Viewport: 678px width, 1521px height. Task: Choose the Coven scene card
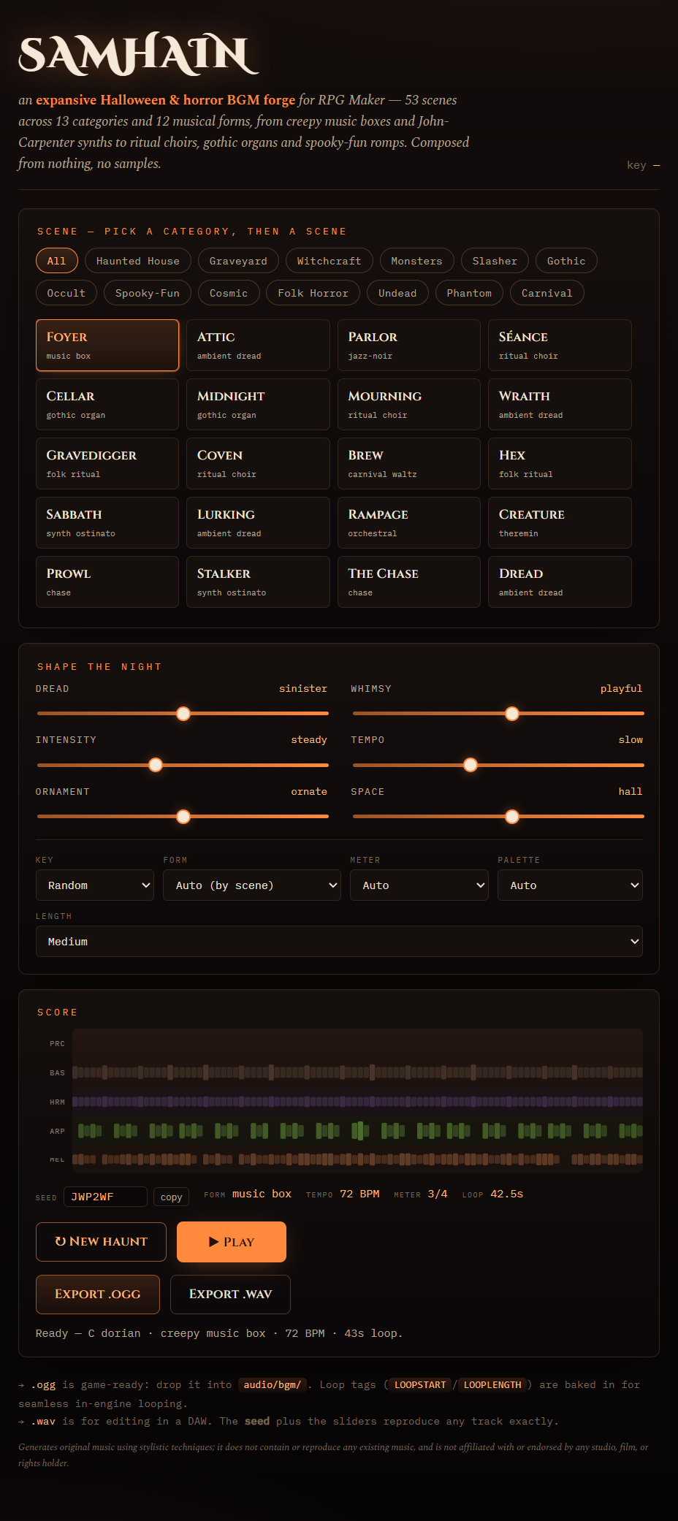[x=258, y=463]
